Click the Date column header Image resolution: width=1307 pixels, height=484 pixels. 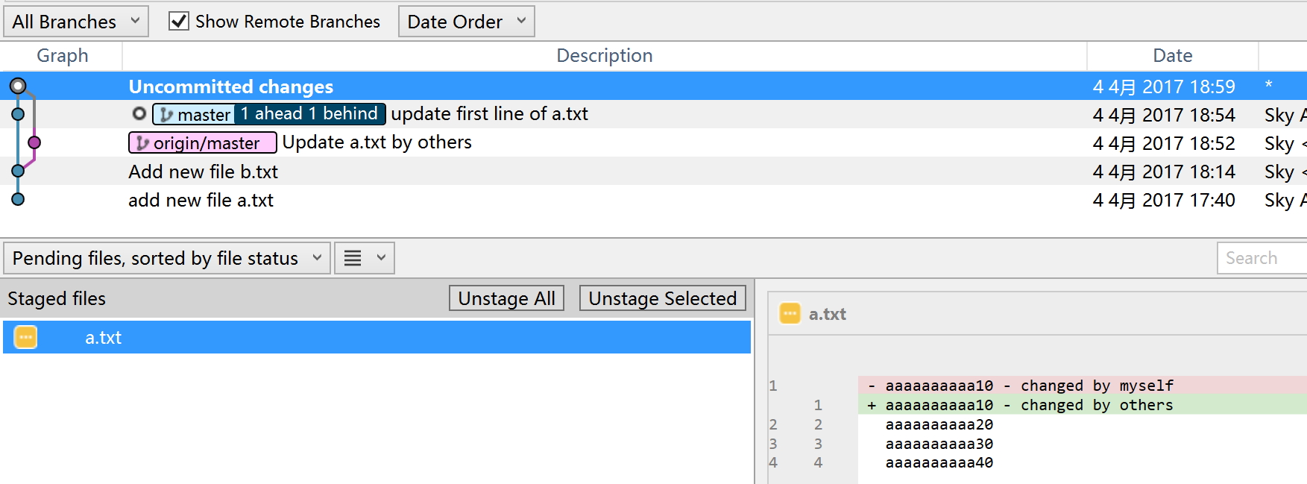point(1172,56)
